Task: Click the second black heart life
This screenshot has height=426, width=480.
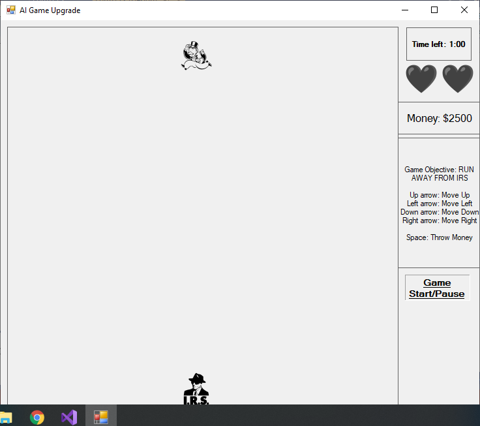Action: click(x=458, y=79)
